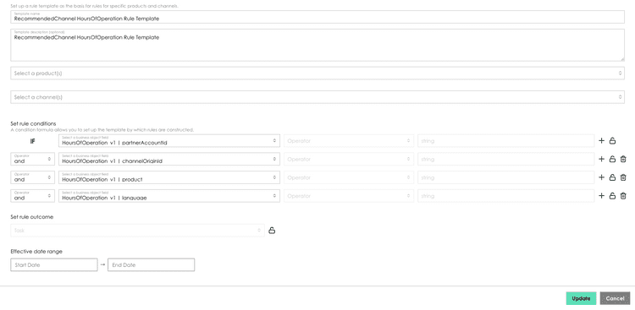This screenshot has width=635, height=310.
Task: Click the Cancel button
Action: click(x=615, y=298)
